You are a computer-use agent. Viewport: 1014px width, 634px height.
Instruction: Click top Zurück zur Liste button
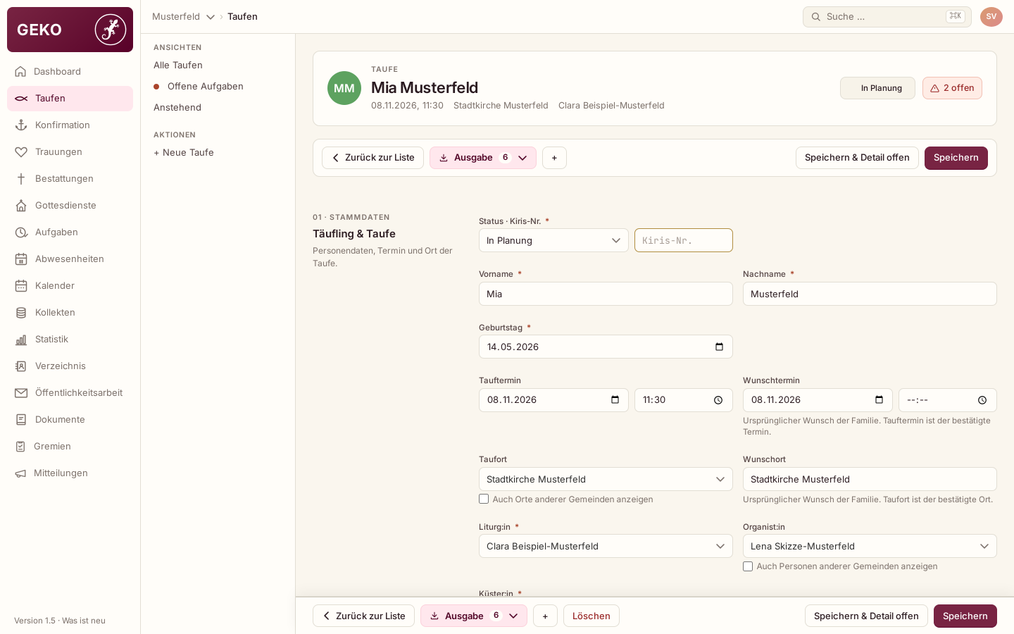tap(373, 158)
